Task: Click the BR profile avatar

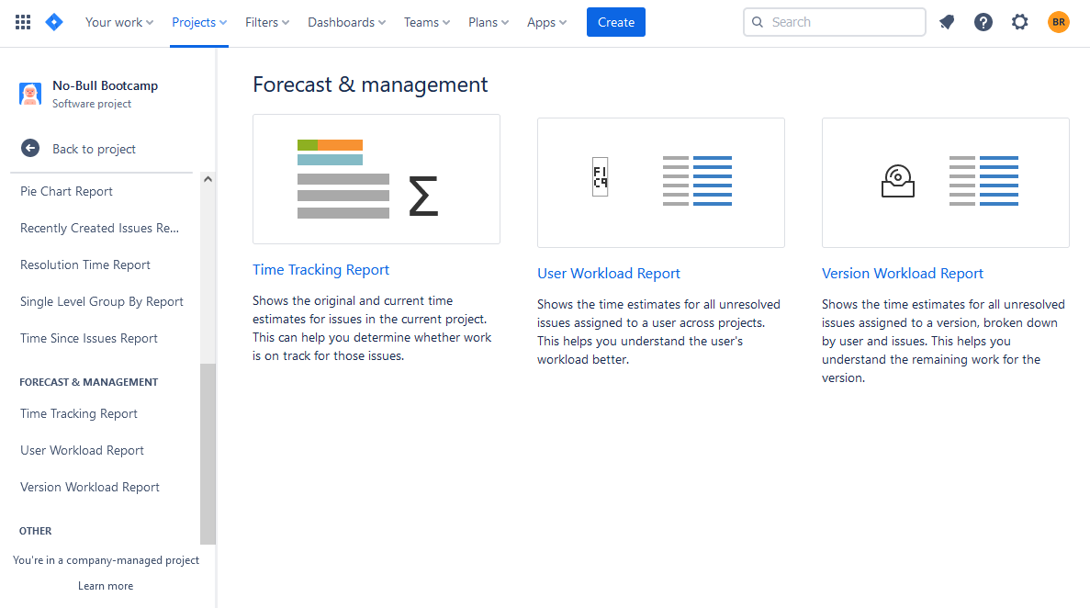Action: click(x=1058, y=21)
